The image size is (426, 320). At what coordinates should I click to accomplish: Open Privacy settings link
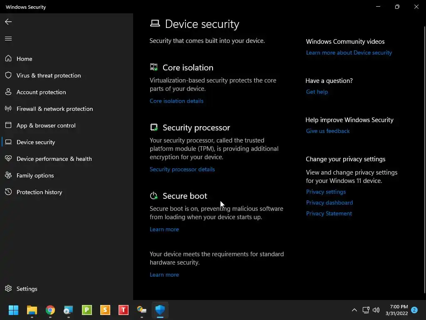(326, 192)
